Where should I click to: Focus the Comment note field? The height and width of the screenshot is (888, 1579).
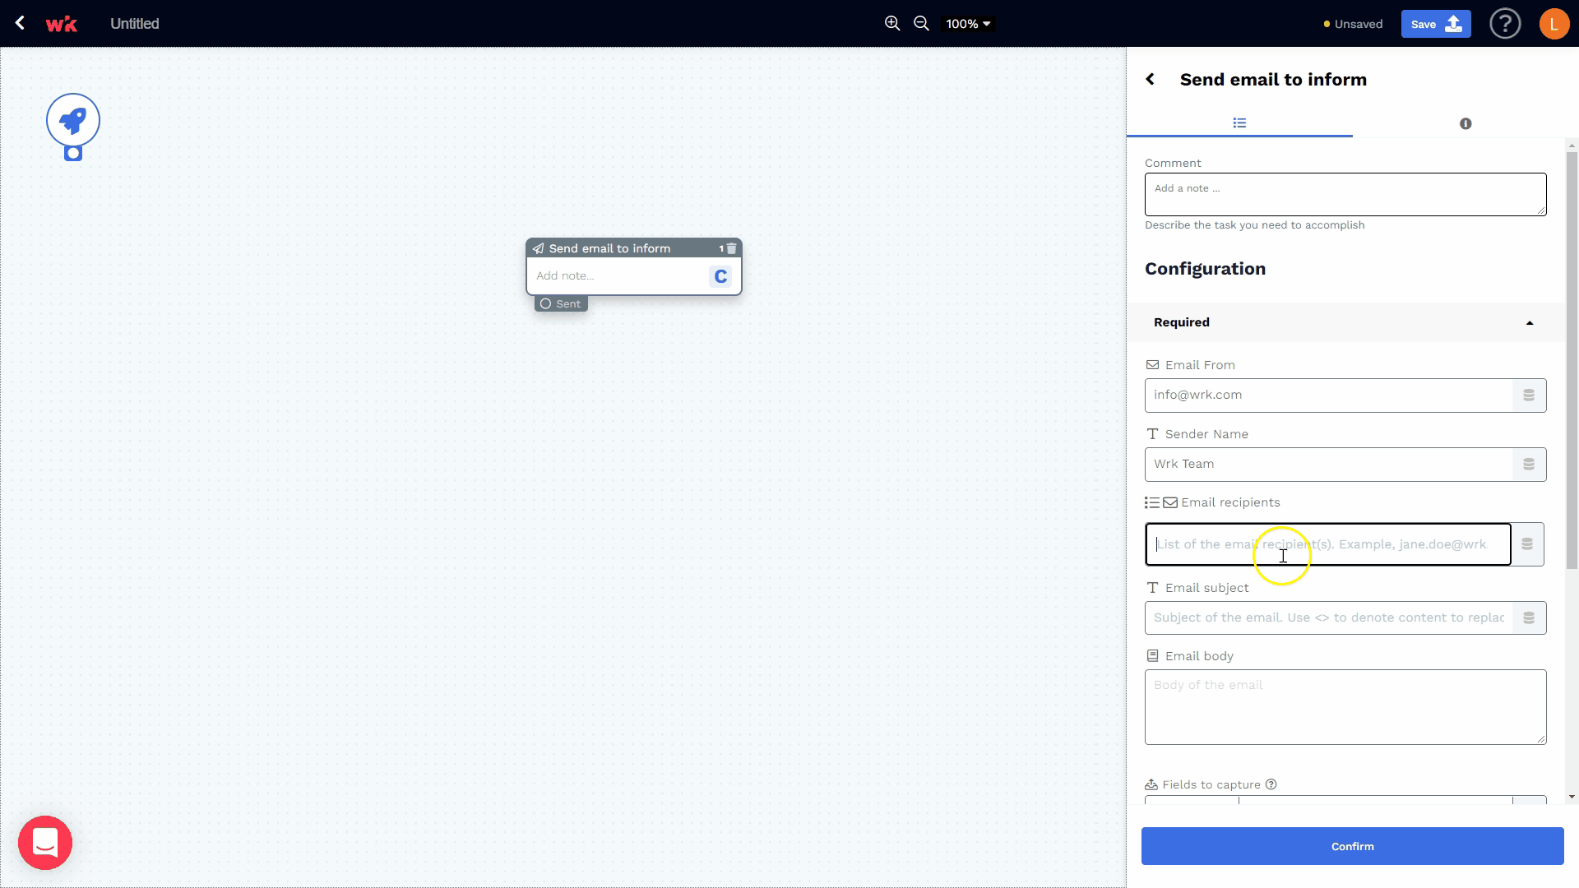[x=1345, y=195]
